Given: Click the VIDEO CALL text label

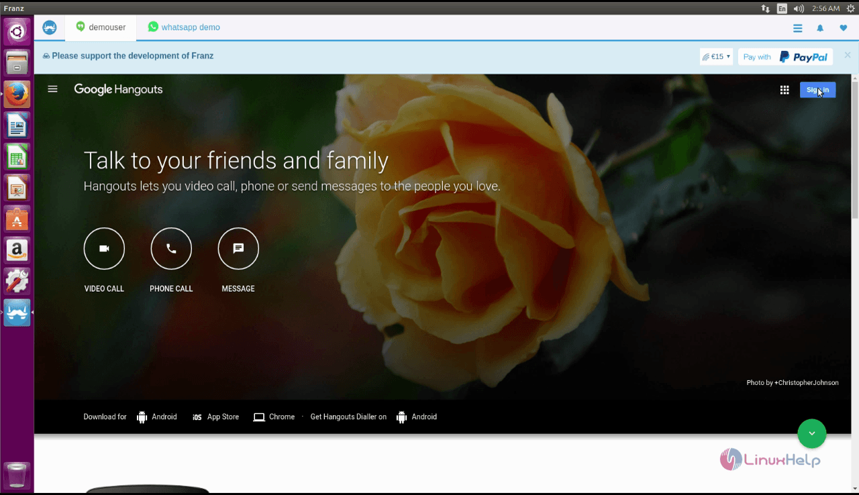Looking at the screenshot, I should (104, 289).
